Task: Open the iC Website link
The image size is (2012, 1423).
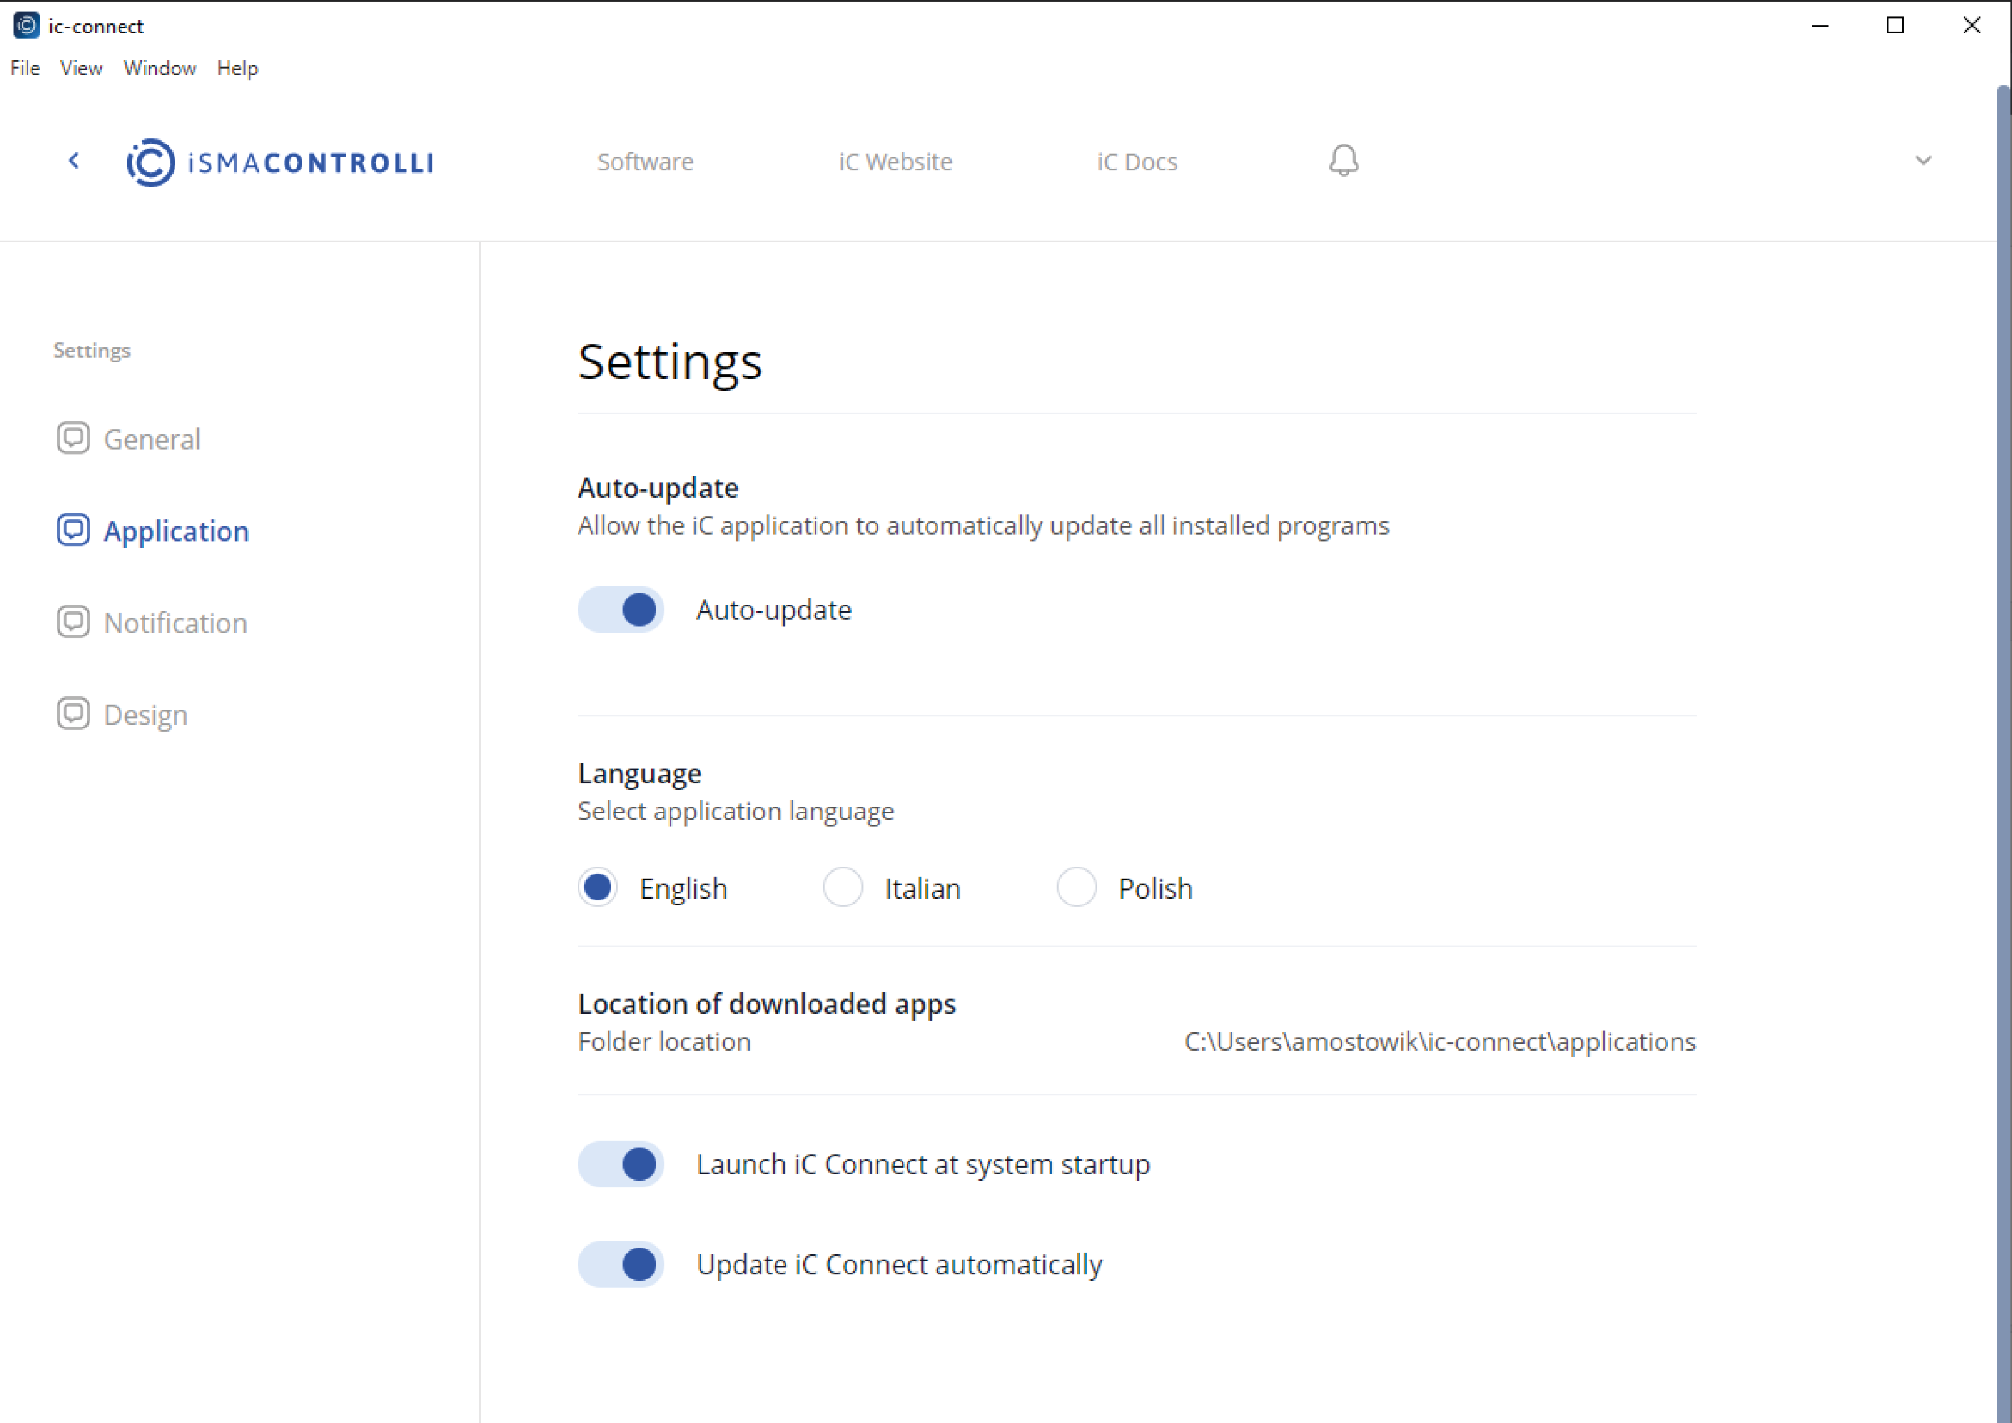Action: [x=895, y=161]
